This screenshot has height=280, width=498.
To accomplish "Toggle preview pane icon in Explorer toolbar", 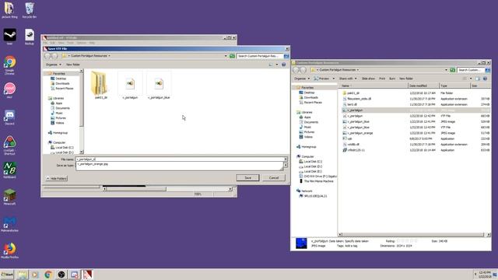I will click(478, 79).
